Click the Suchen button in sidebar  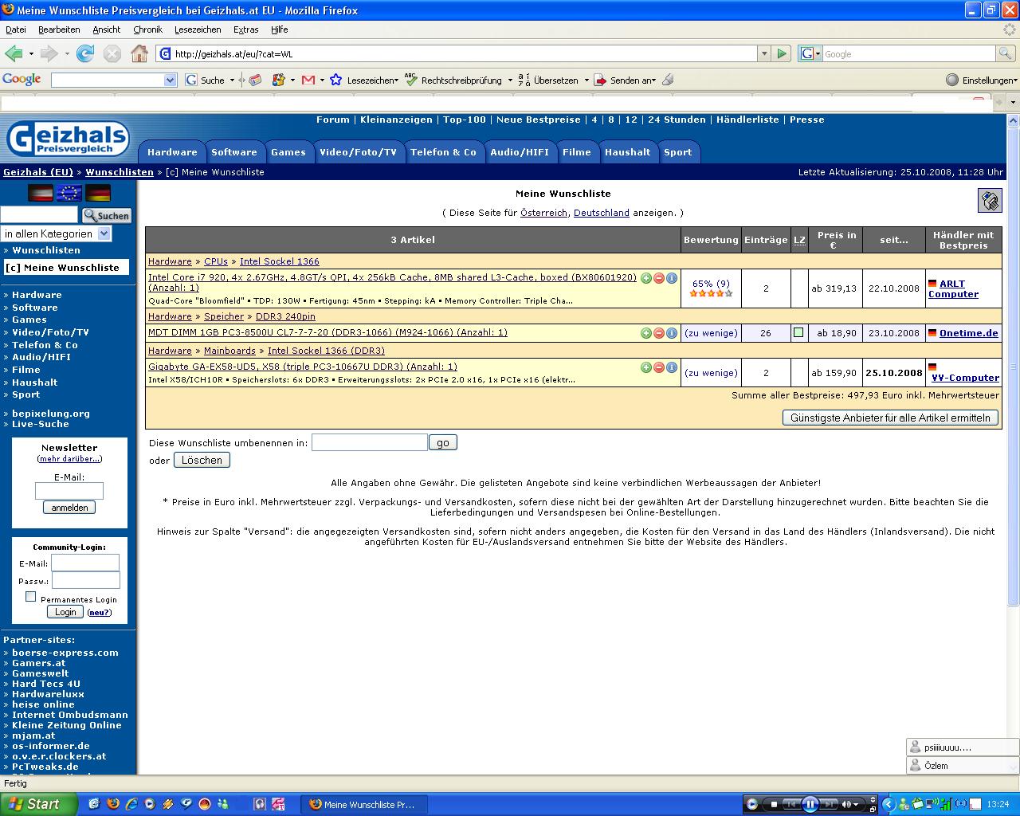(107, 215)
